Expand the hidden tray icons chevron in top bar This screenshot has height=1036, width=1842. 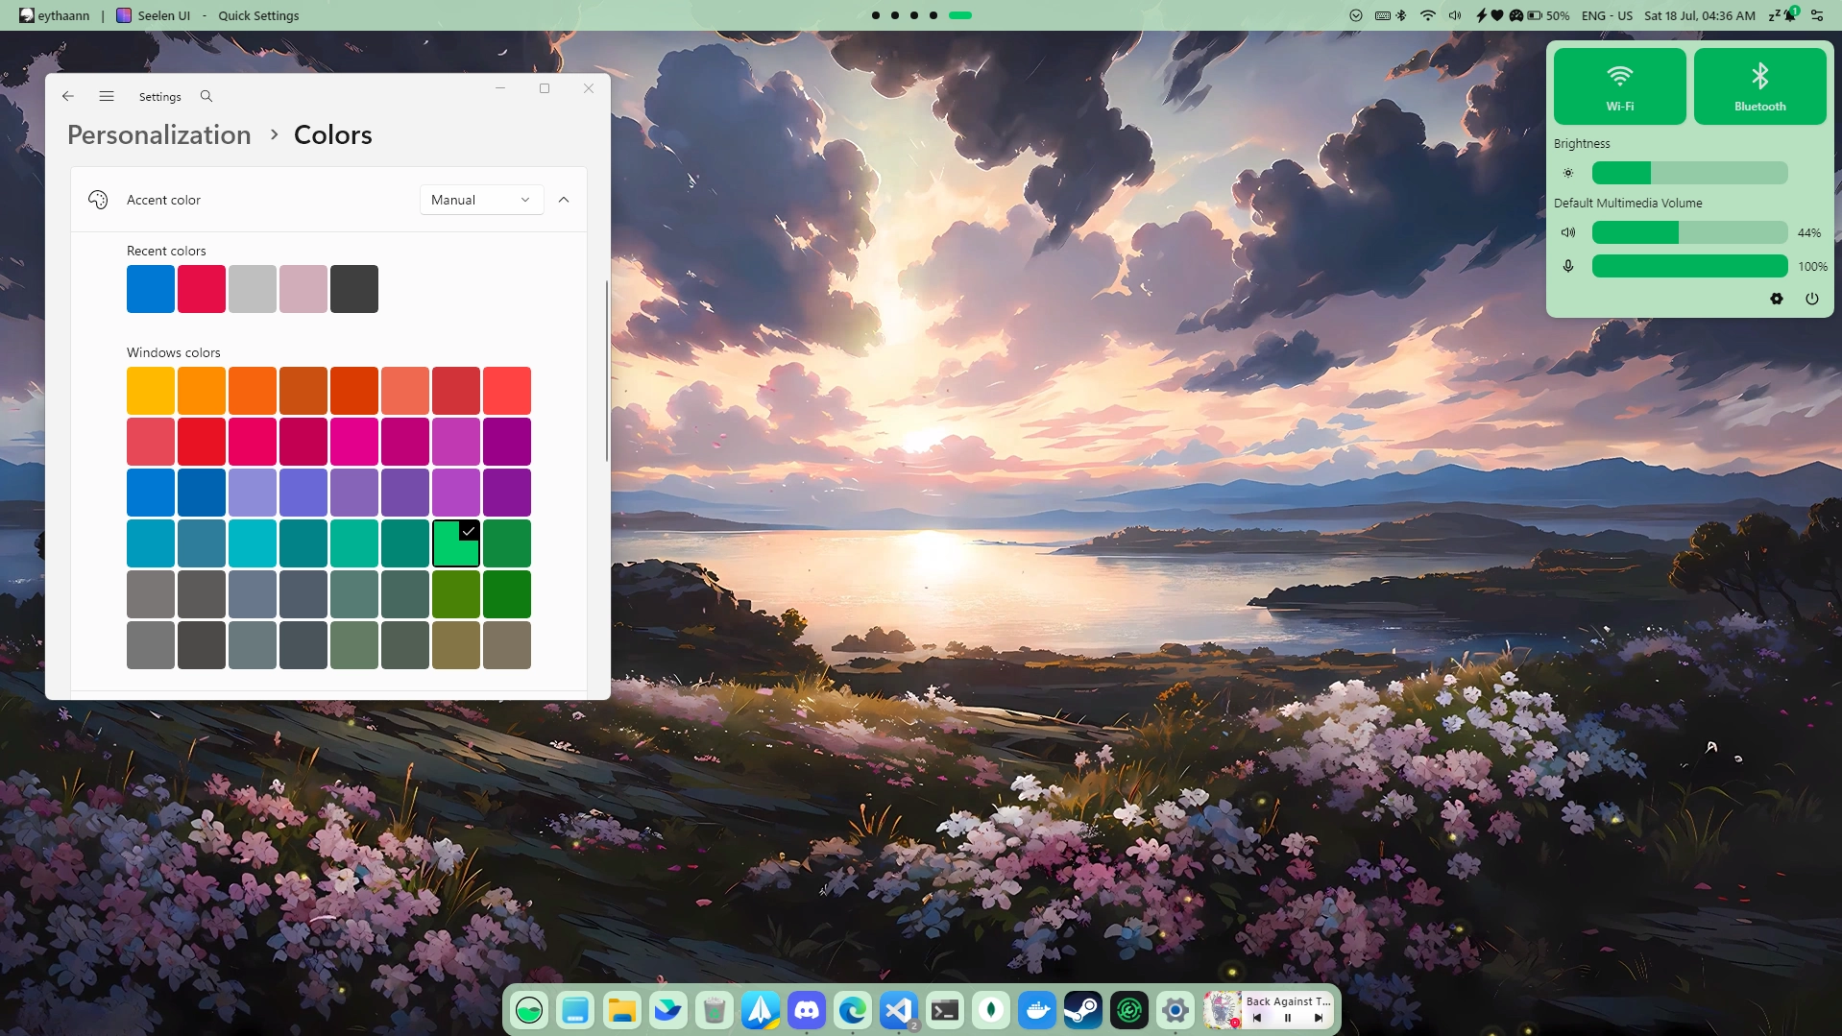[1356, 15]
